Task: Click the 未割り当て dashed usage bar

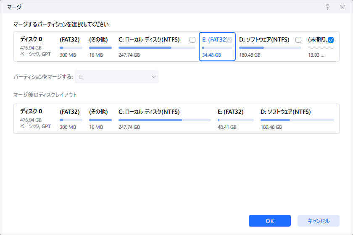Action: [x=321, y=48]
